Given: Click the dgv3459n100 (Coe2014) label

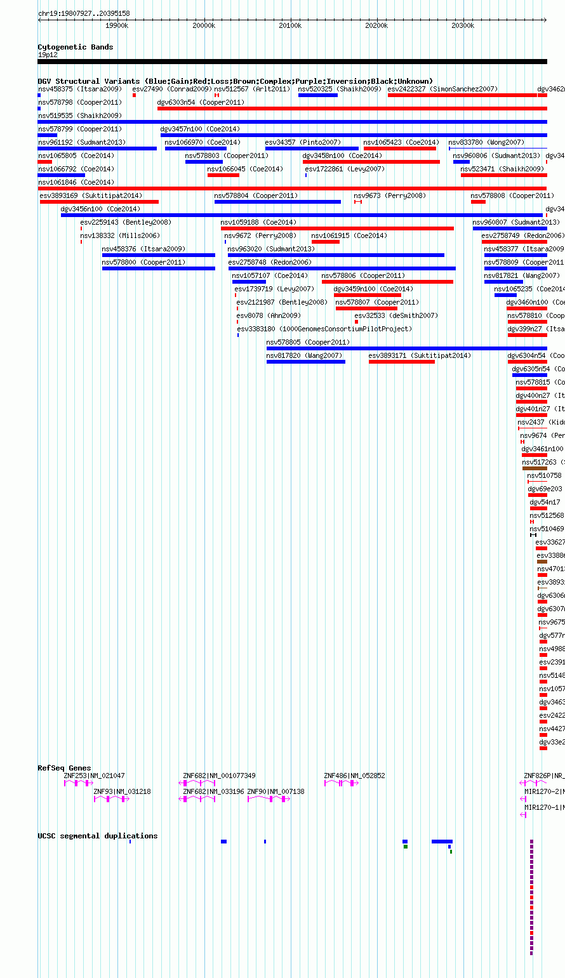Looking at the screenshot, I should pos(373,289).
